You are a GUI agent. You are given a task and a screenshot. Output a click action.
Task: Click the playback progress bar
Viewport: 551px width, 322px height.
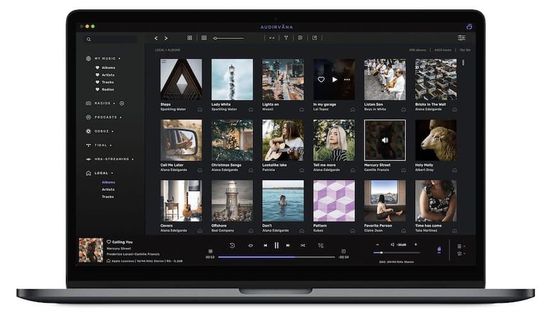tap(277, 257)
